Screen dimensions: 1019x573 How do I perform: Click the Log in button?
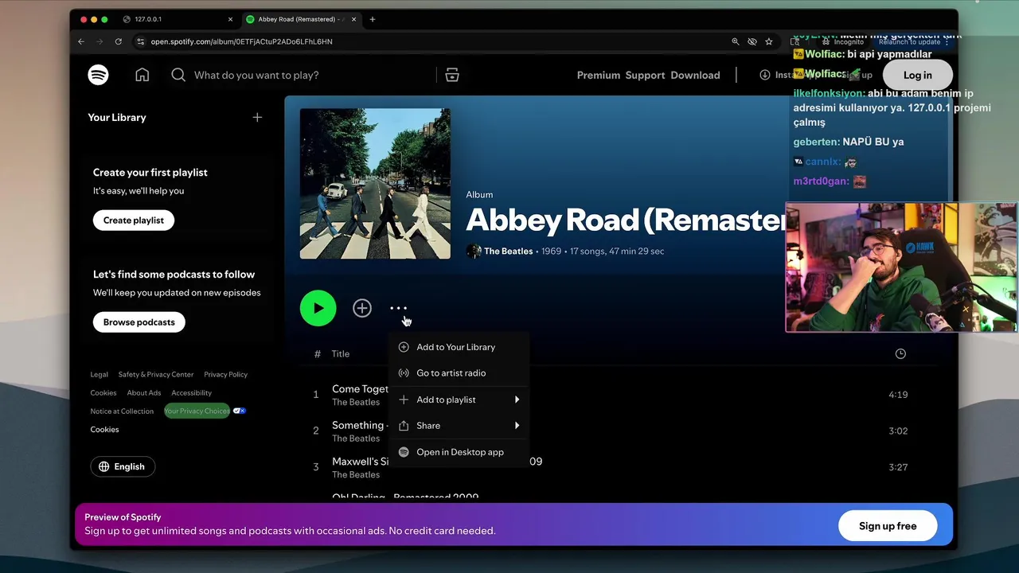(x=917, y=75)
